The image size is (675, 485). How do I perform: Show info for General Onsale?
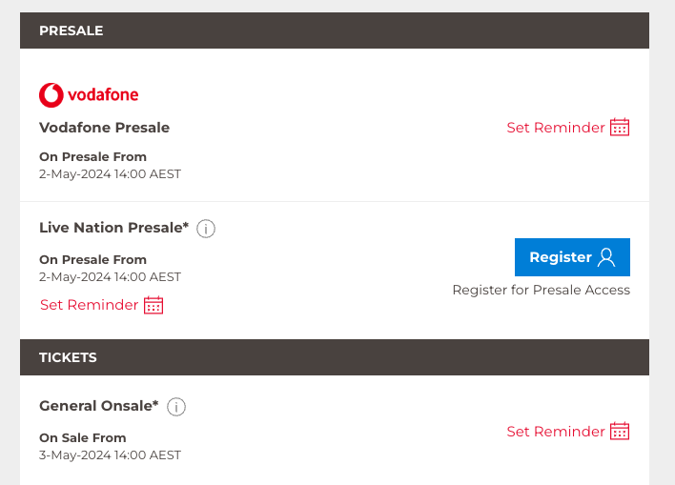(x=176, y=407)
